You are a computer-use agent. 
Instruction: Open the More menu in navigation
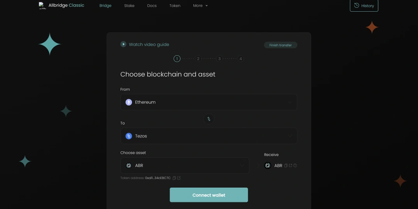coord(200,5)
